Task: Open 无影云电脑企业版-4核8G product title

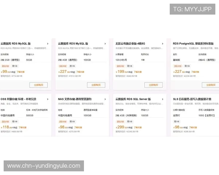Action: click(130, 44)
